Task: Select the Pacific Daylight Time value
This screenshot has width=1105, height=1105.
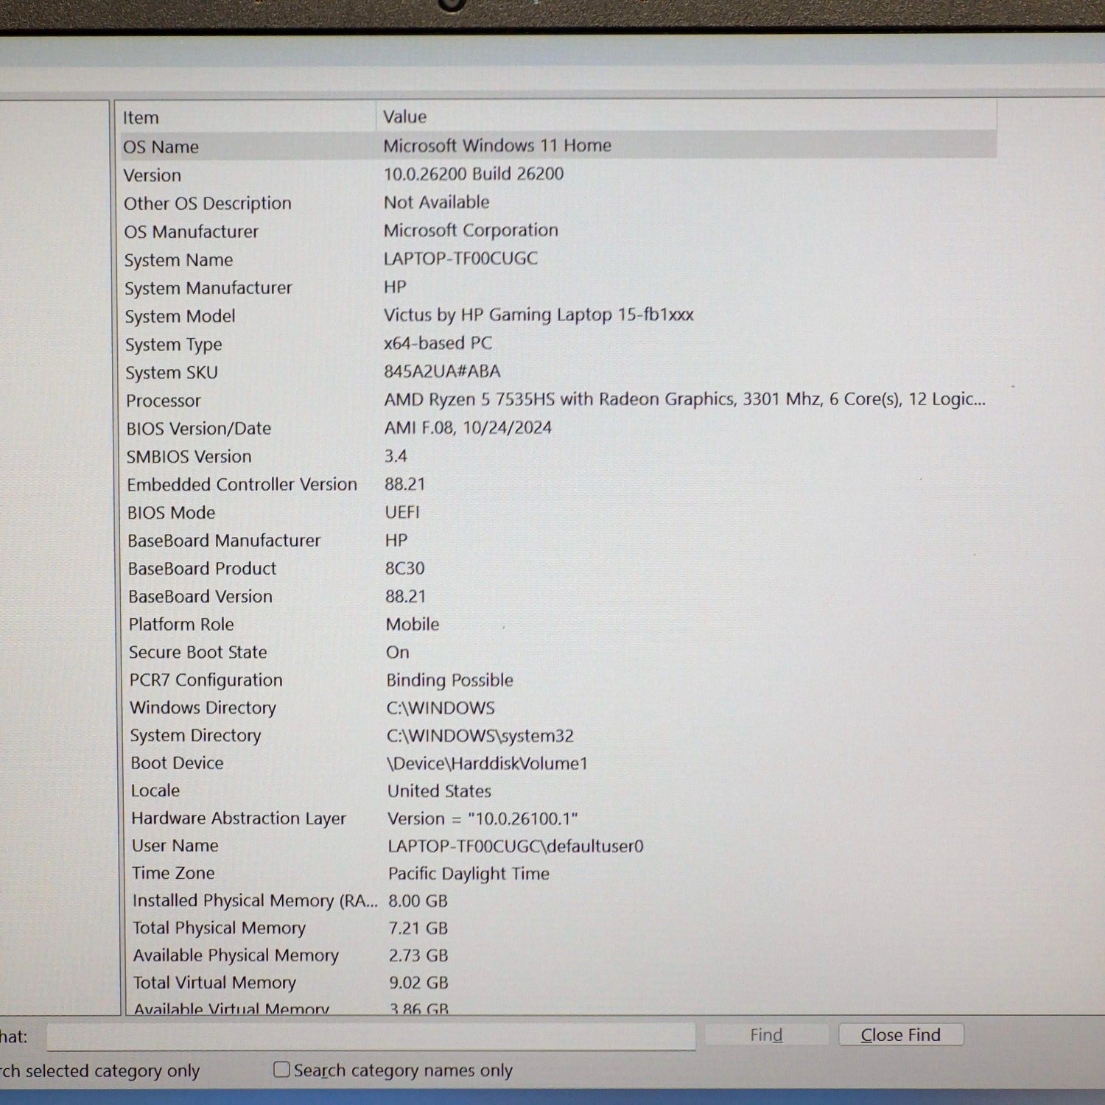Action: pyautogui.click(x=469, y=874)
